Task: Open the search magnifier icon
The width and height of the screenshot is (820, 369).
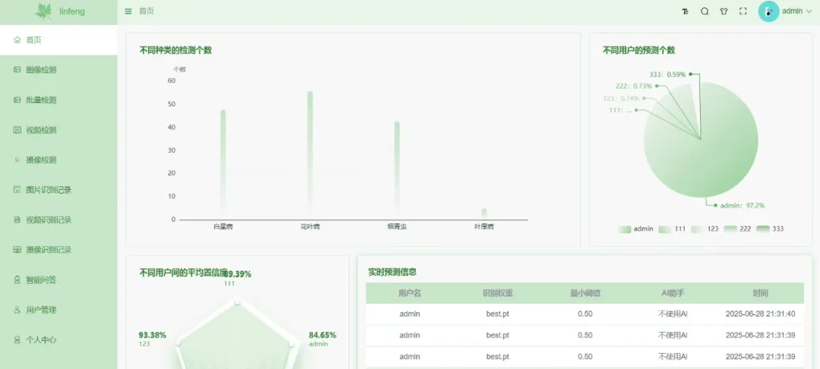Action: [x=705, y=11]
